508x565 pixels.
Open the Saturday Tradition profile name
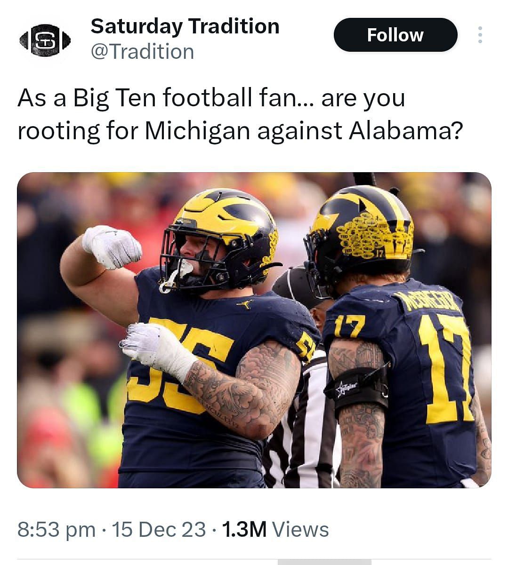coord(185,26)
